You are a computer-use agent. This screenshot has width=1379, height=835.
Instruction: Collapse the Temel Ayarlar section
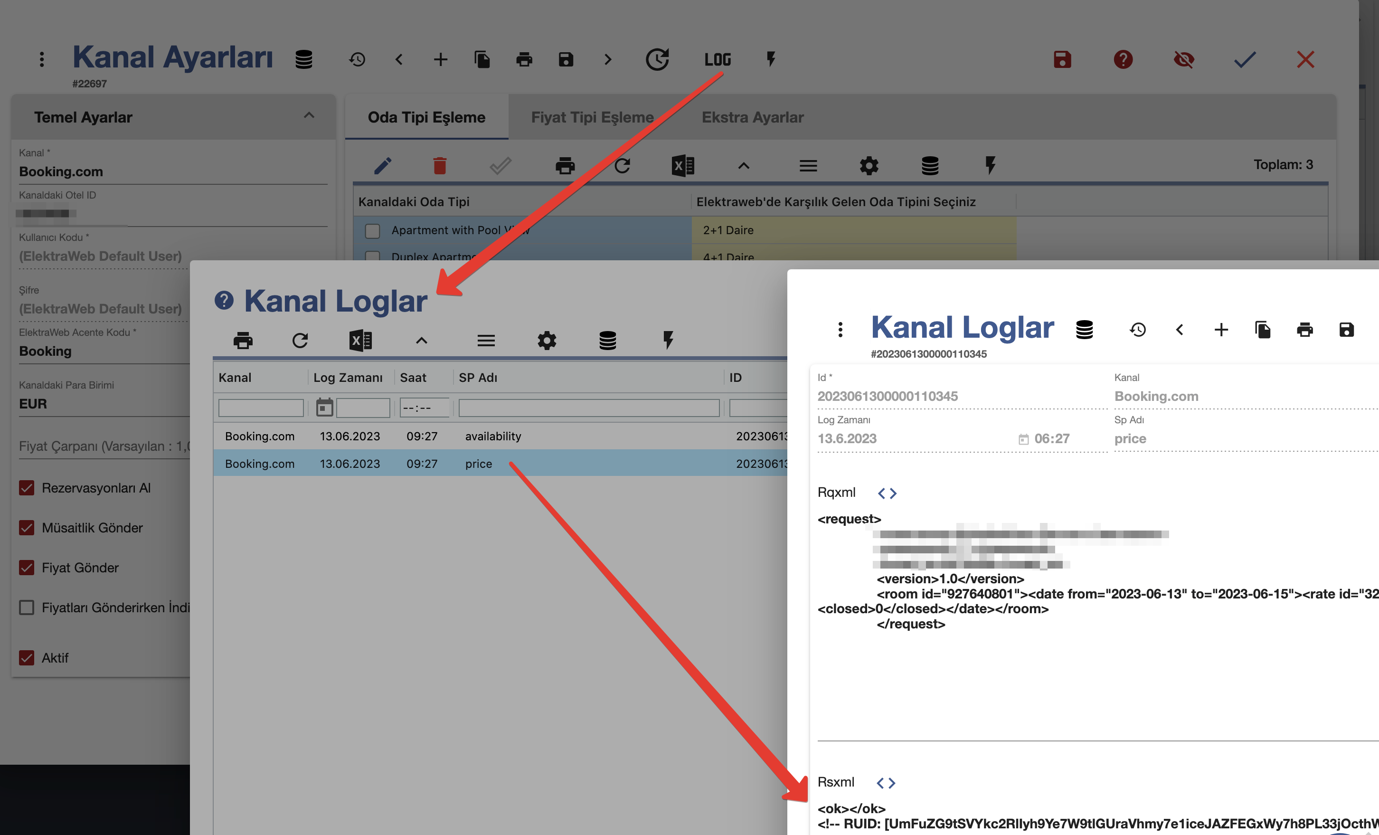tap(309, 116)
